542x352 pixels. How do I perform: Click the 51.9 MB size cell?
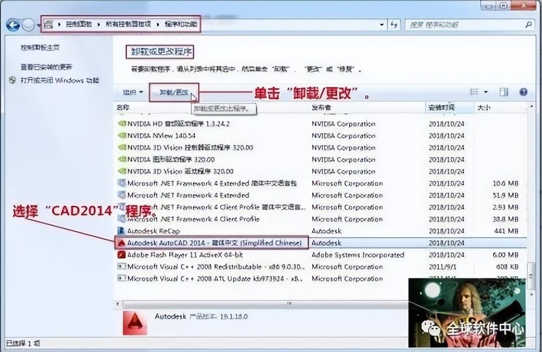[x=505, y=195]
